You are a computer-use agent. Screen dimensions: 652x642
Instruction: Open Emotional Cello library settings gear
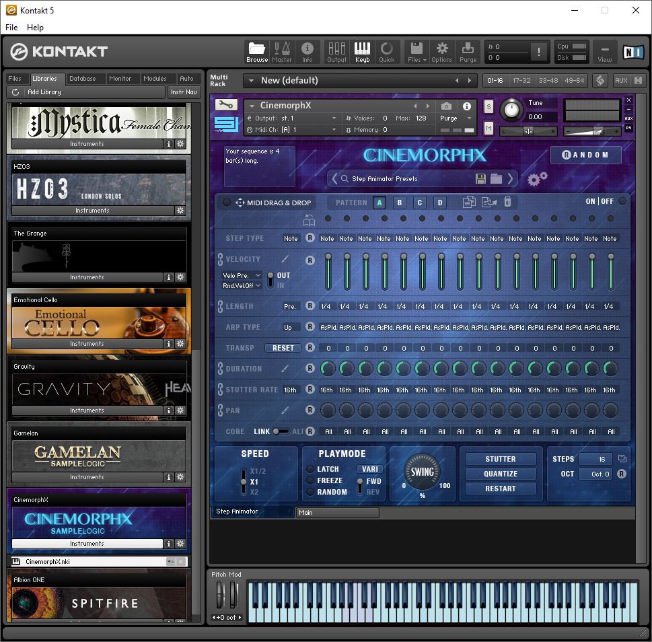(x=180, y=344)
